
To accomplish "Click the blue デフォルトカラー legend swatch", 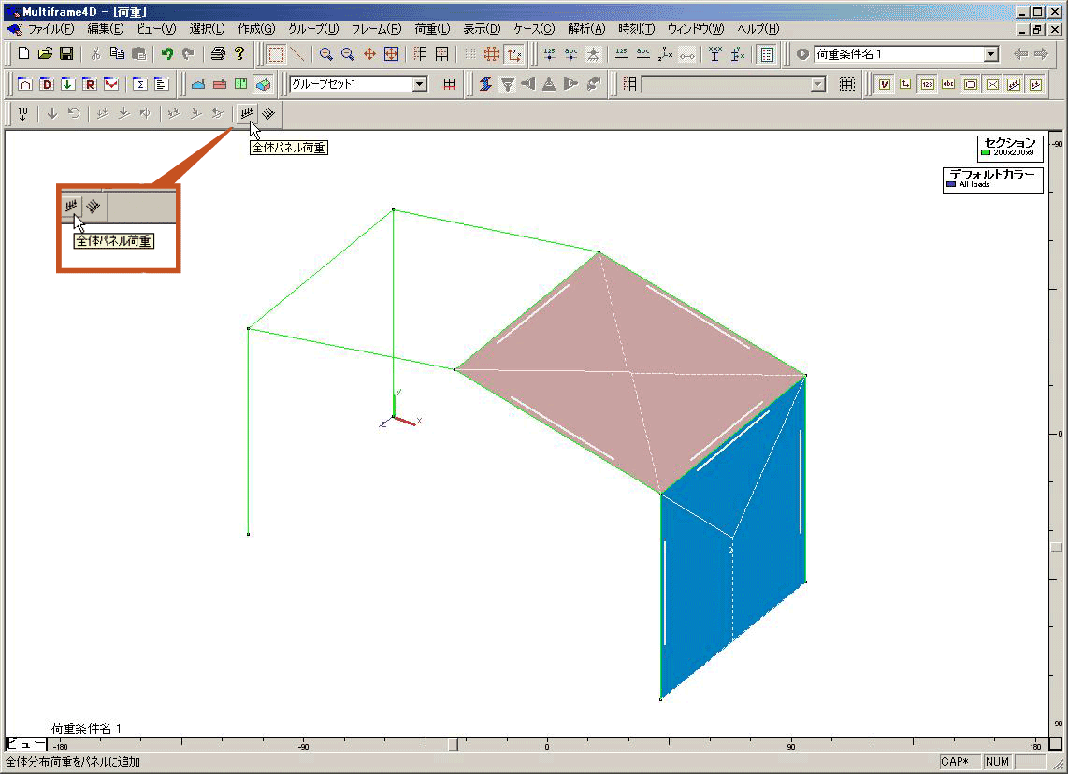I will (x=951, y=184).
